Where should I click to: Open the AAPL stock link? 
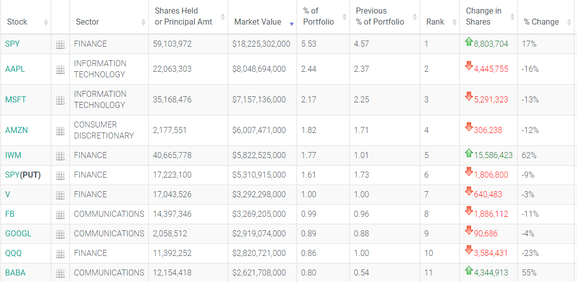pyautogui.click(x=15, y=69)
